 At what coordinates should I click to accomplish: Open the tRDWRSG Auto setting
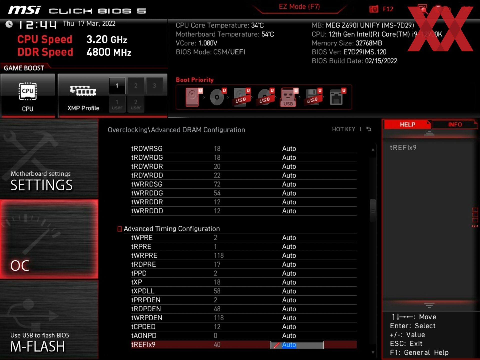[x=289, y=148]
